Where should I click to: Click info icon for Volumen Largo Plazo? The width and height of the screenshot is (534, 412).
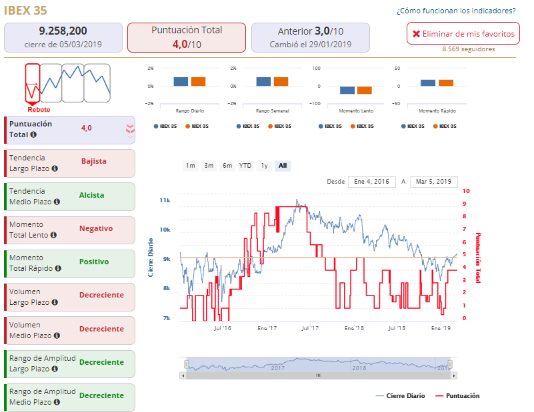55,302
